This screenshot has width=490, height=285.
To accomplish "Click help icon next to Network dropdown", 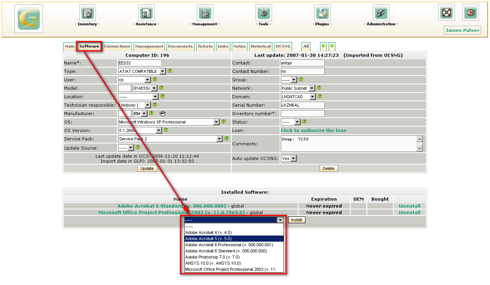I will point(319,88).
